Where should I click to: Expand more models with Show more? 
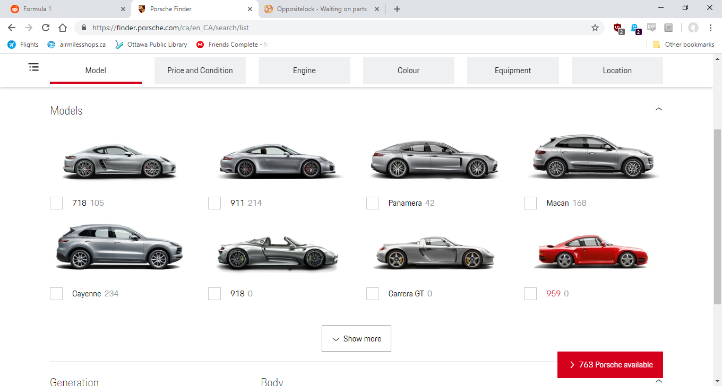tap(356, 339)
